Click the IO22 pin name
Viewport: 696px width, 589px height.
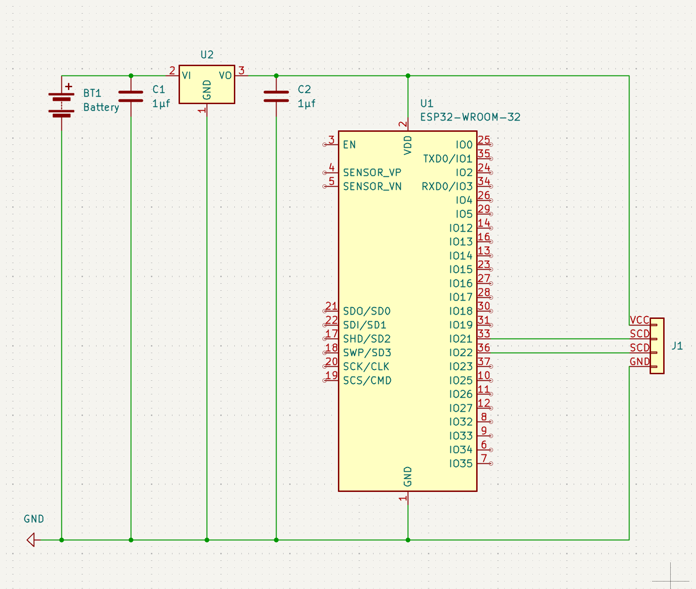pos(461,352)
